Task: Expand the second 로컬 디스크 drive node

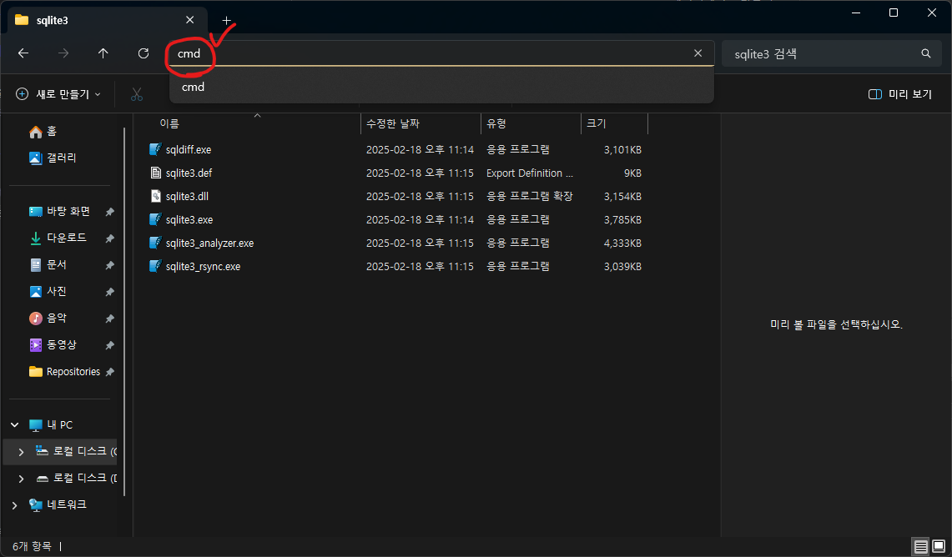Action: pyautogui.click(x=21, y=478)
